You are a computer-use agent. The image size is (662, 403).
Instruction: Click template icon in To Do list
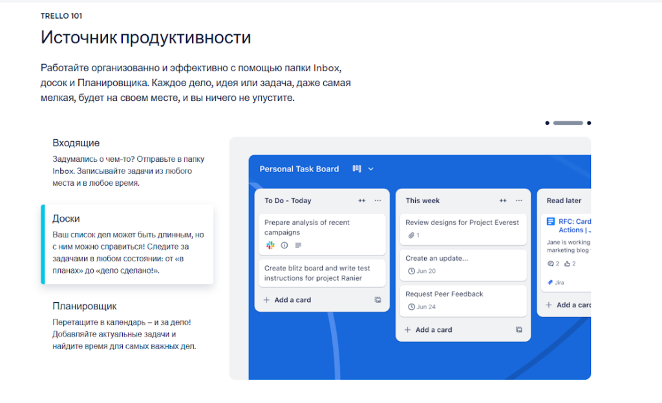point(378,300)
